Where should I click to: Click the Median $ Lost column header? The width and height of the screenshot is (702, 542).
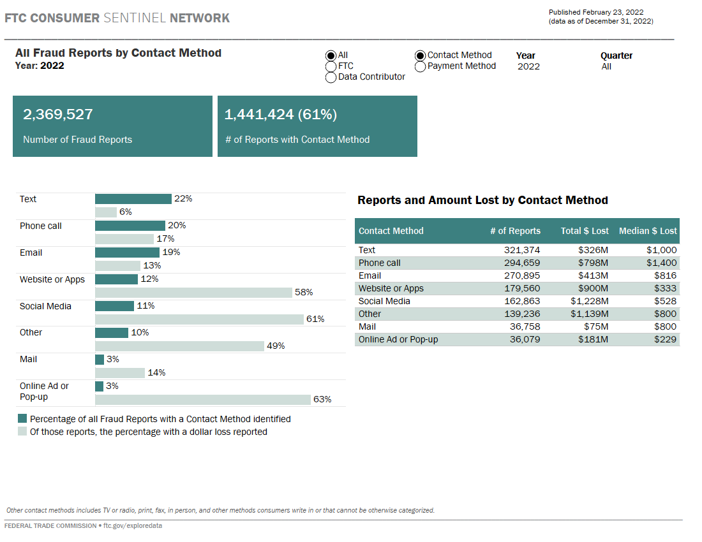648,231
